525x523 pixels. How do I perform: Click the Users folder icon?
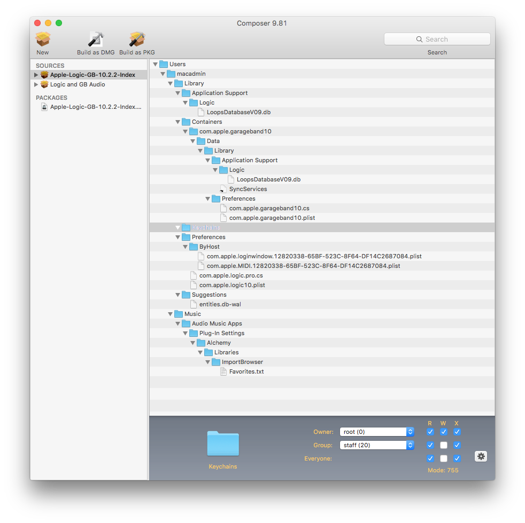click(x=164, y=64)
